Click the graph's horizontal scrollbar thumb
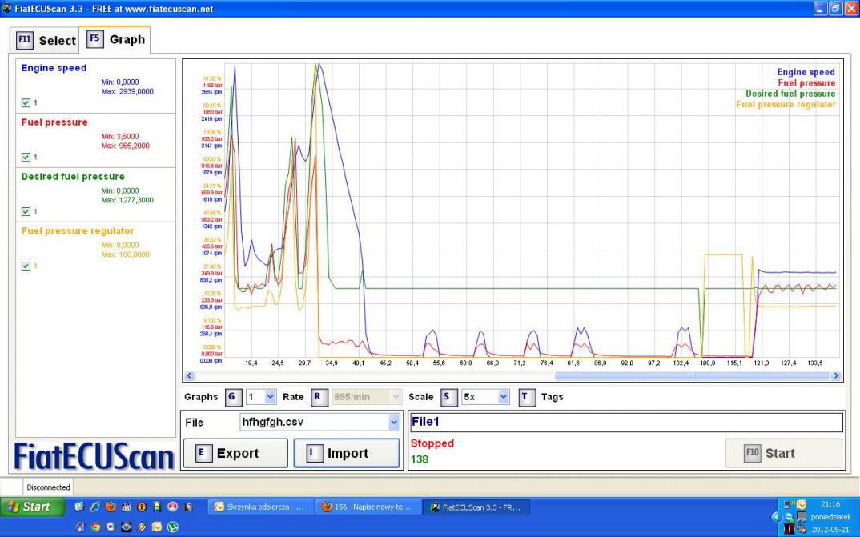The height and width of the screenshot is (537, 860). click(692, 375)
